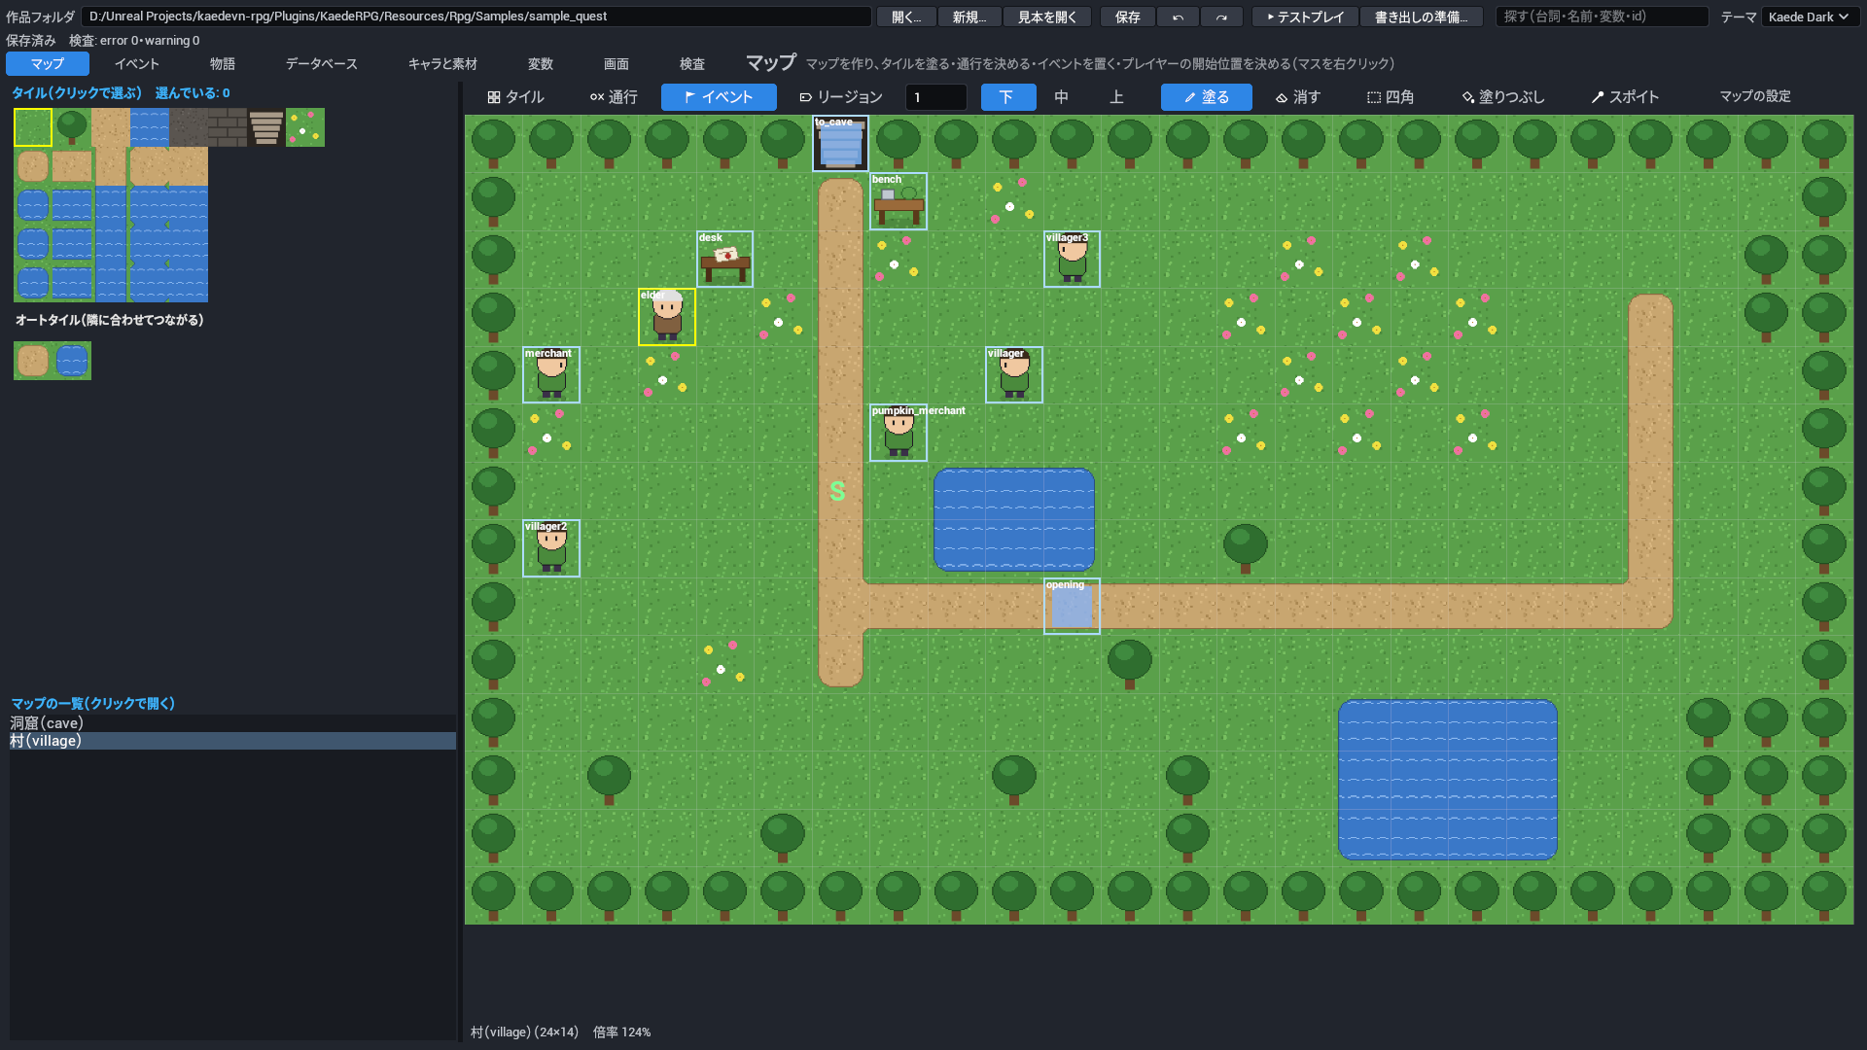Screen dimensions: 1867x1050
Task: Select the tree tile in the palette
Action: coord(72,127)
